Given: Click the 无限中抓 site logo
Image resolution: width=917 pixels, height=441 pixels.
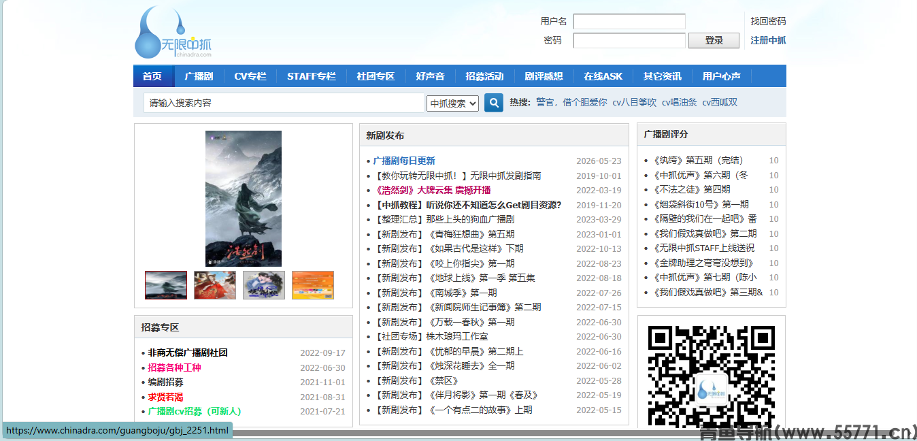Looking at the screenshot, I should pos(173,32).
